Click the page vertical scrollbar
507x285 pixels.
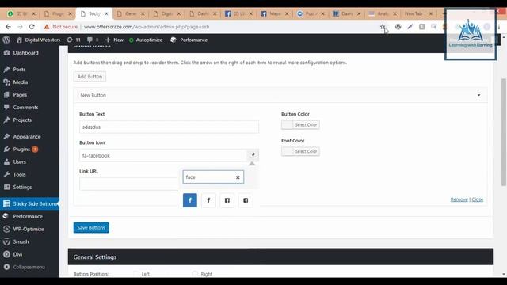504,132
